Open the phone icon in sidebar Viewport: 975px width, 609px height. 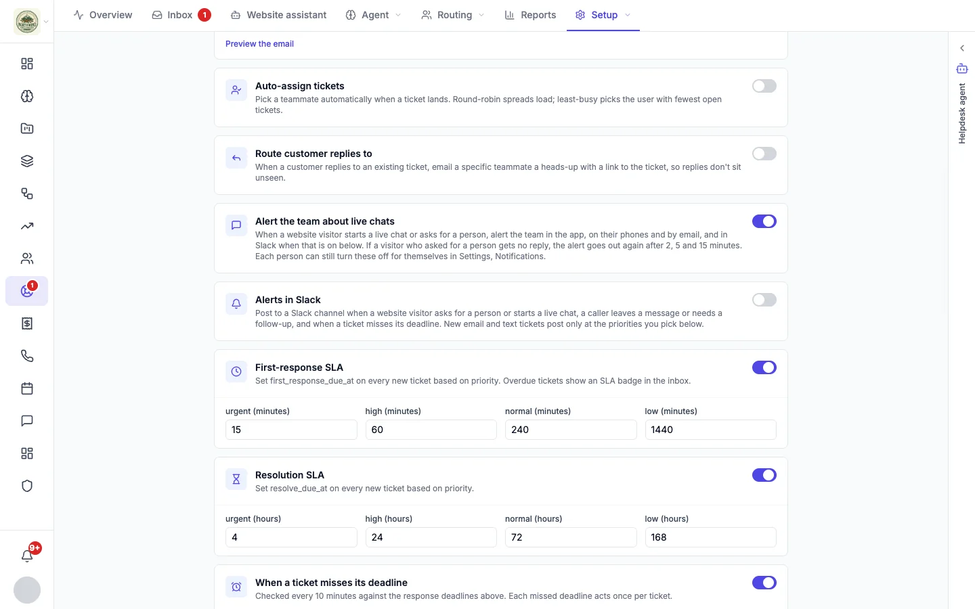27,356
